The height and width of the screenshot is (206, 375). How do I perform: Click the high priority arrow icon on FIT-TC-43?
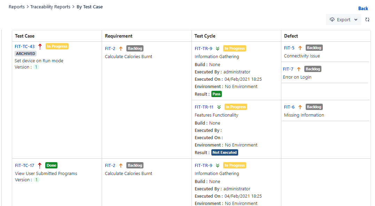[40, 46]
